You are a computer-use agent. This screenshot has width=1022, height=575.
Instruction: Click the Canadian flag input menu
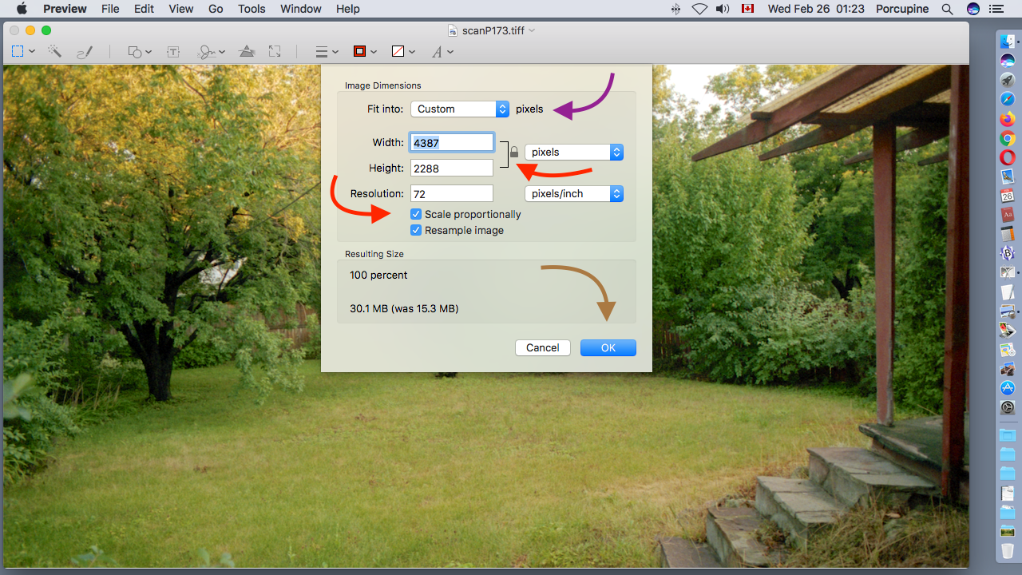(x=747, y=9)
